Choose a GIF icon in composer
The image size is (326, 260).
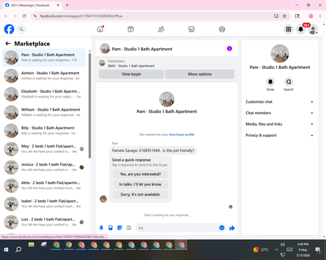129,227
